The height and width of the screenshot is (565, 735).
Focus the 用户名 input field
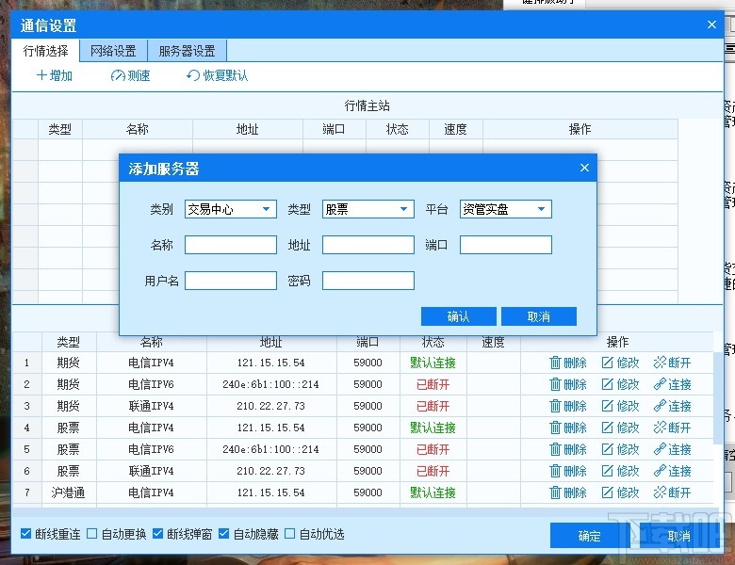[231, 281]
